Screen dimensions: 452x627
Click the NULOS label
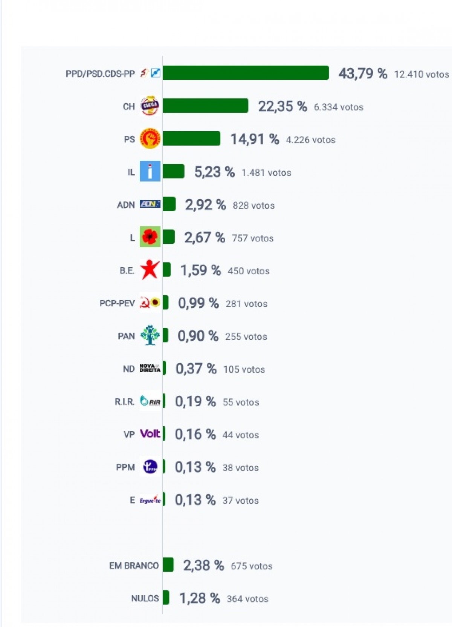145,598
